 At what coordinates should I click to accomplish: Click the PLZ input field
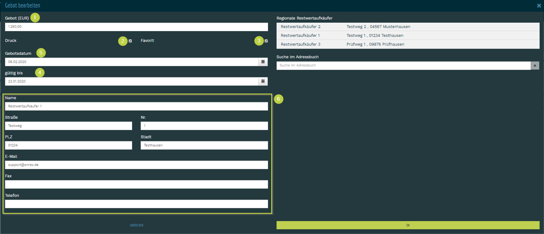point(69,145)
